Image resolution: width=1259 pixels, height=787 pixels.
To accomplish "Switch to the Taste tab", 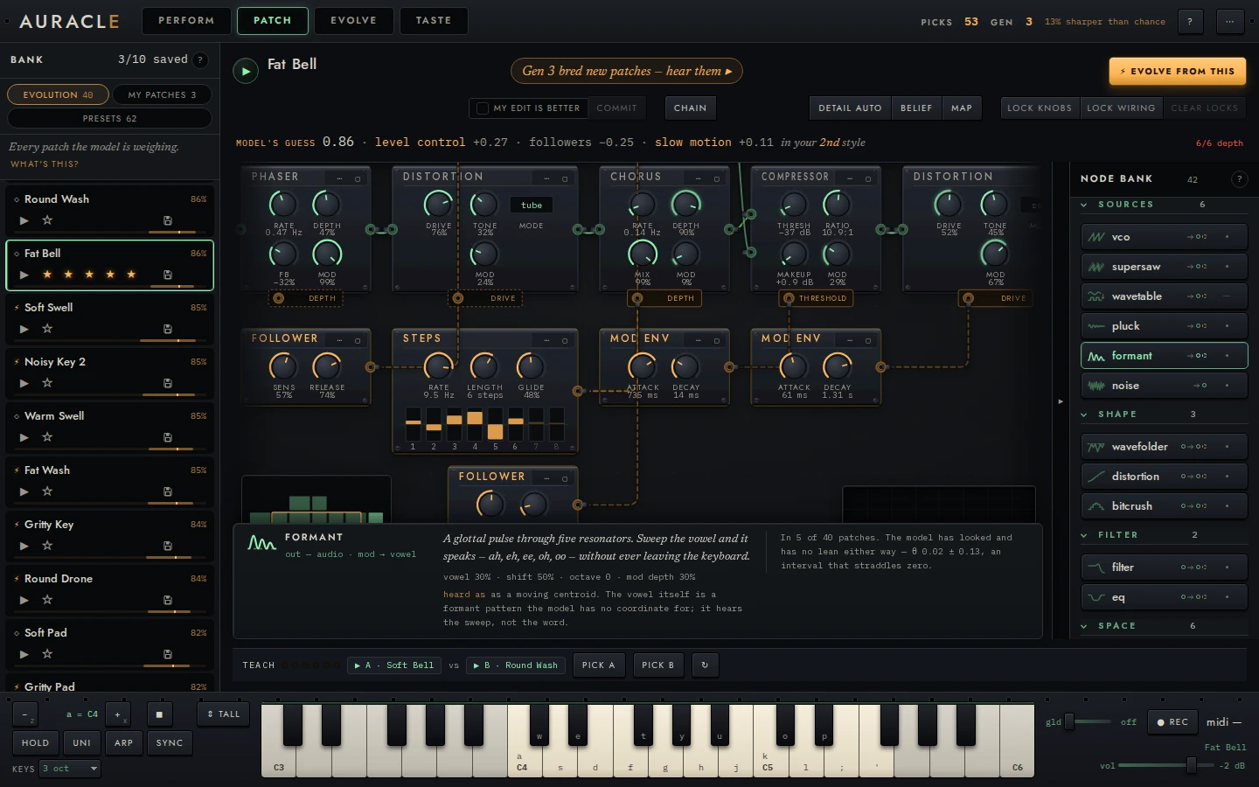I will tap(434, 21).
